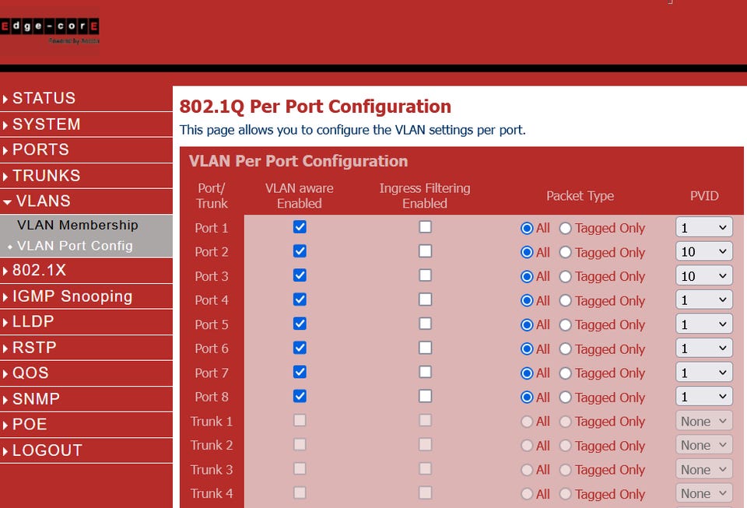Go to the LLDP menu
This screenshot has height=508, width=747.
click(33, 322)
